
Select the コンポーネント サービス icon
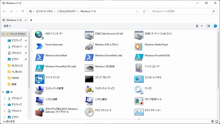[x=89, y=90]
